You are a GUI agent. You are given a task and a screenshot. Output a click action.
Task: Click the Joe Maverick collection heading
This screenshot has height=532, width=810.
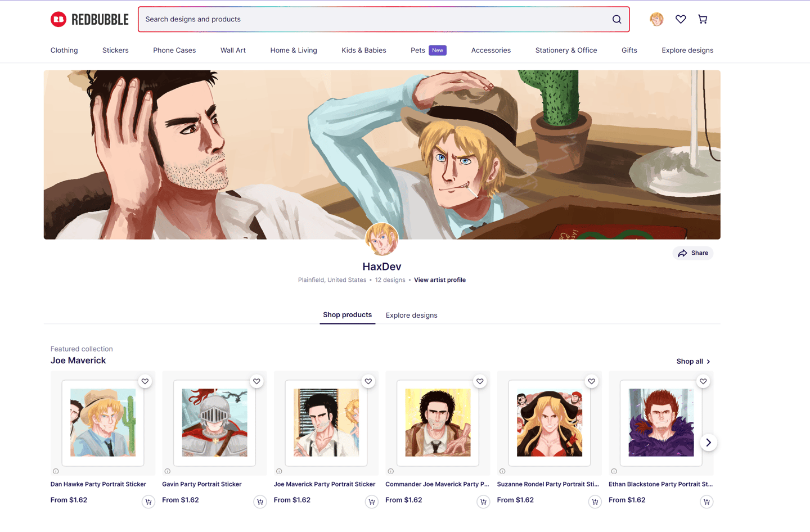coord(78,360)
